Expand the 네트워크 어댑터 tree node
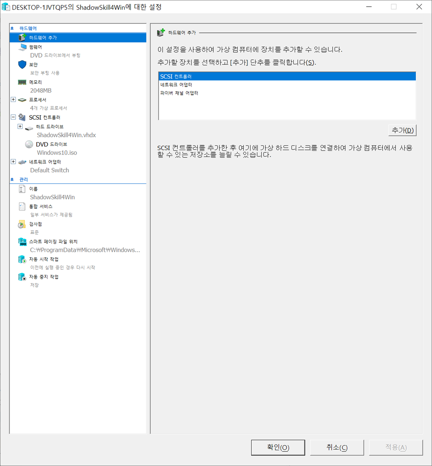This screenshot has height=466, width=432. pyautogui.click(x=13, y=162)
